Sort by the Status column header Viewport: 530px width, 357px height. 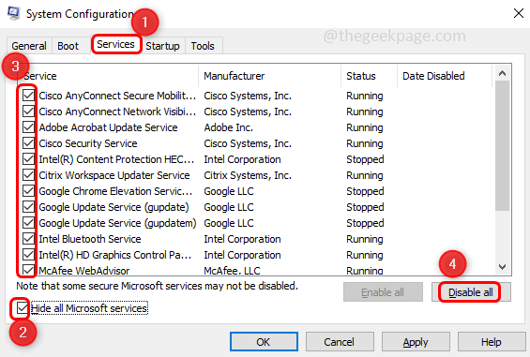pos(369,76)
